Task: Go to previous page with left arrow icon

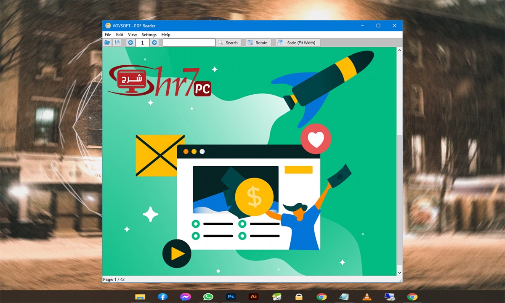Action: click(130, 42)
